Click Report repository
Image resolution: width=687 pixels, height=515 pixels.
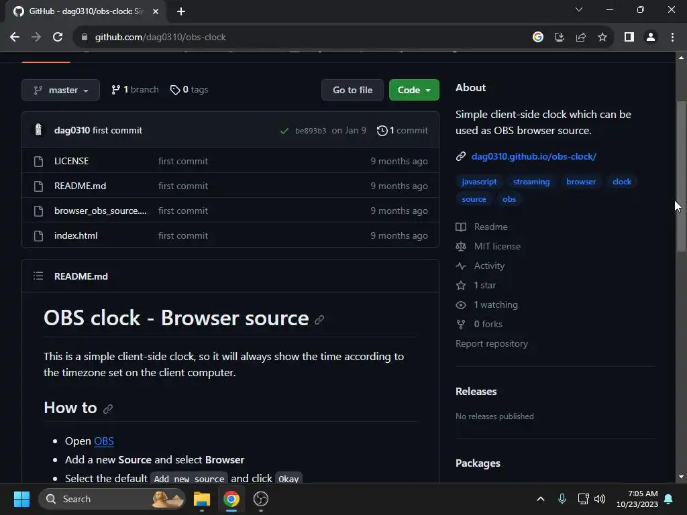click(x=492, y=344)
